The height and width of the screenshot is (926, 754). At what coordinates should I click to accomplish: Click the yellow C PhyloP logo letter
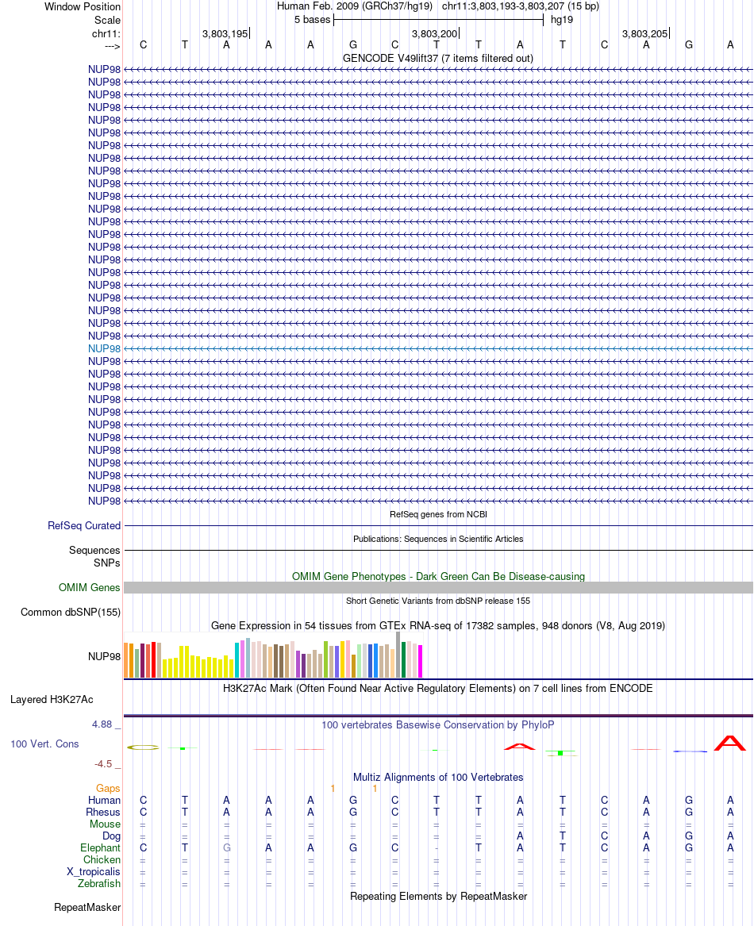tap(143, 747)
